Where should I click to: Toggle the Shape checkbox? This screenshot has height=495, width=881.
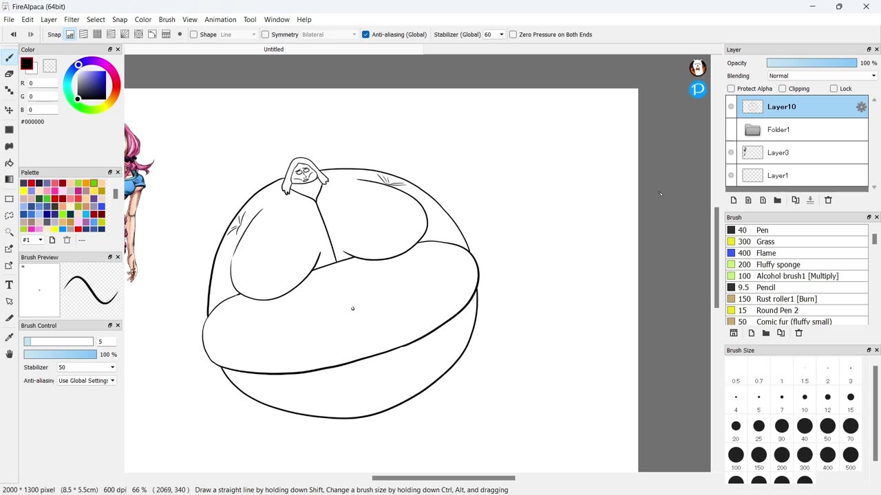tap(193, 34)
